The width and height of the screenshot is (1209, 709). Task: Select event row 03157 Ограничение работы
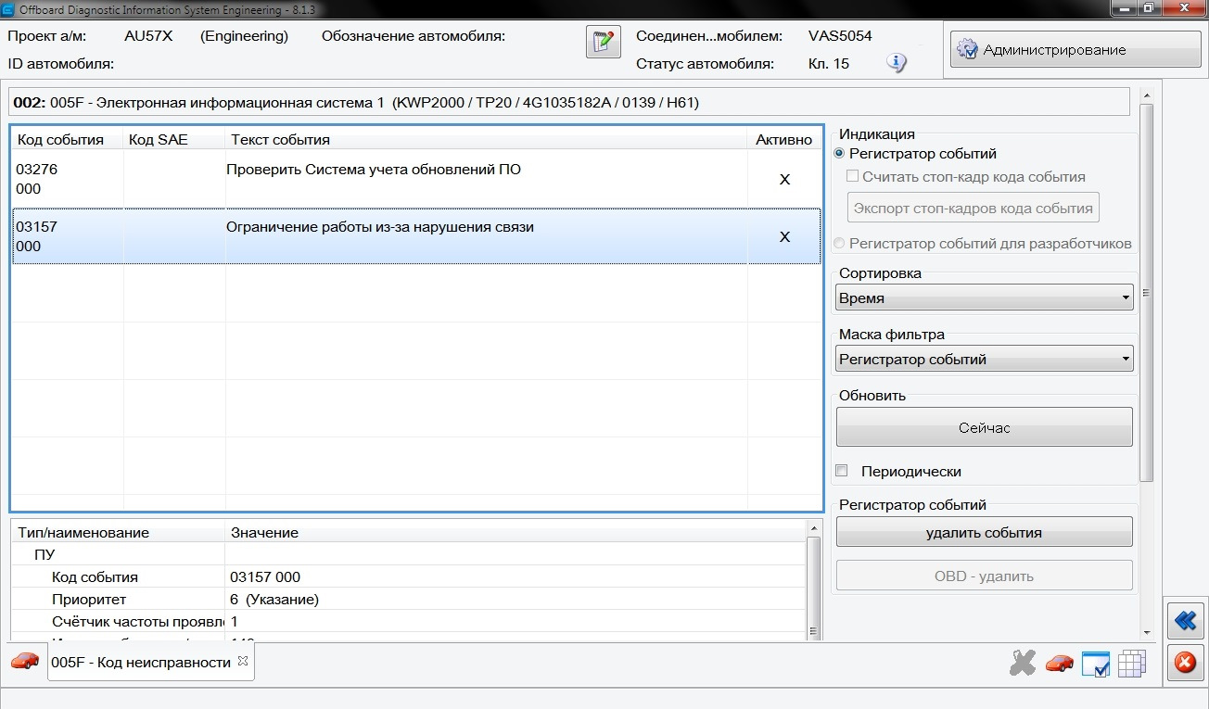[x=416, y=236]
